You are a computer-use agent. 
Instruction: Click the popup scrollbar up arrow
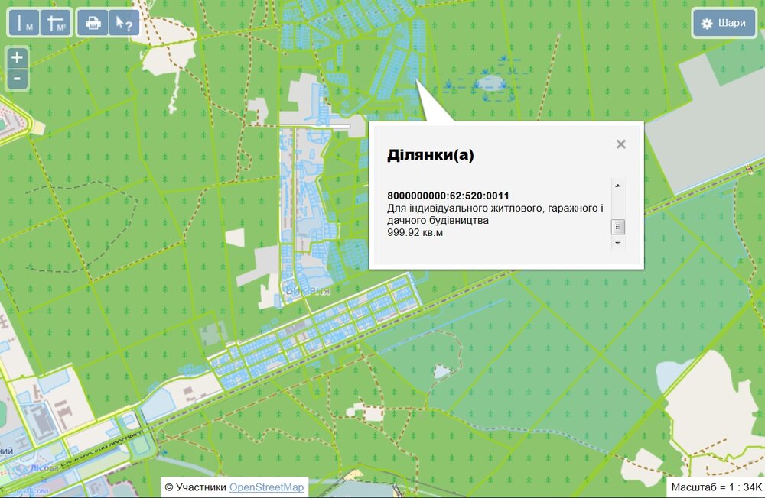pos(617,186)
